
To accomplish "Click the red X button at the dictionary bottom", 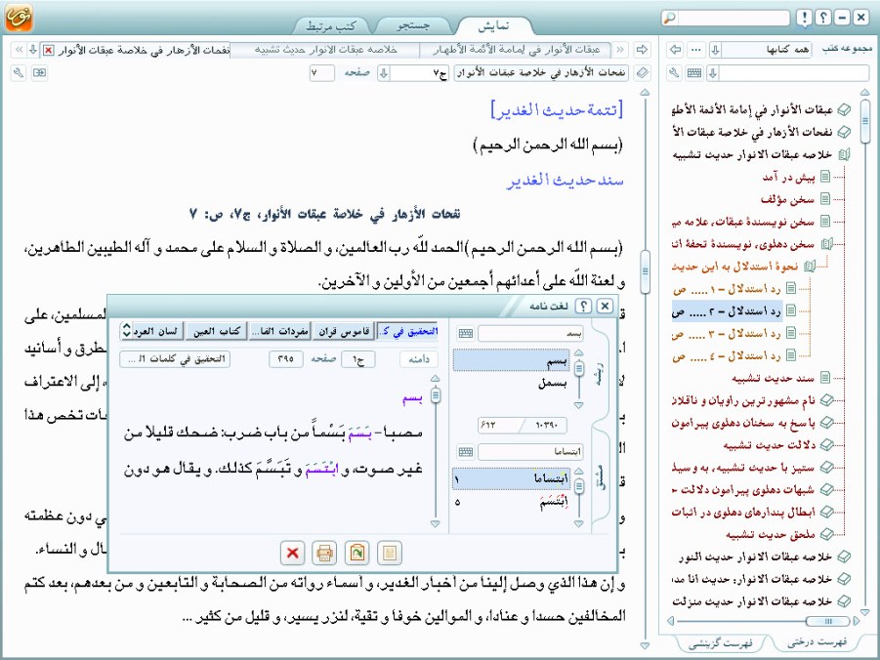I will pos(292,553).
